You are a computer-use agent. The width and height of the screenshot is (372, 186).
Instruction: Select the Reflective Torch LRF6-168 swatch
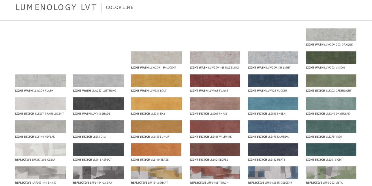(215, 173)
